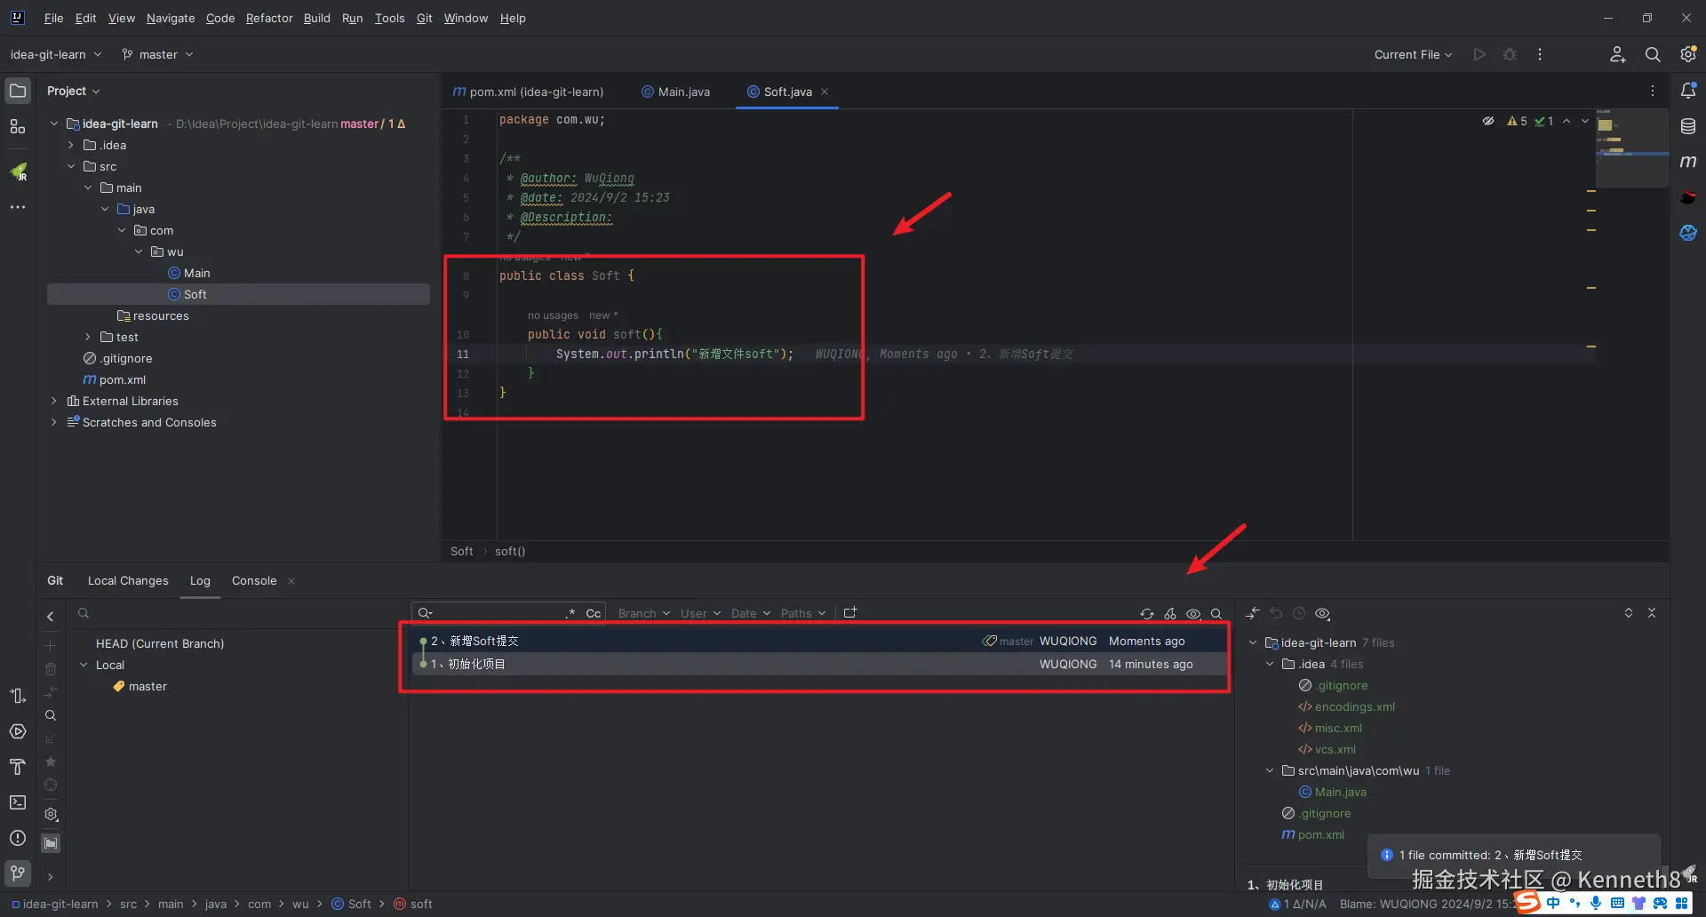Toggle match case Cc in Git log search
The width and height of the screenshot is (1706, 917).
(x=594, y=613)
